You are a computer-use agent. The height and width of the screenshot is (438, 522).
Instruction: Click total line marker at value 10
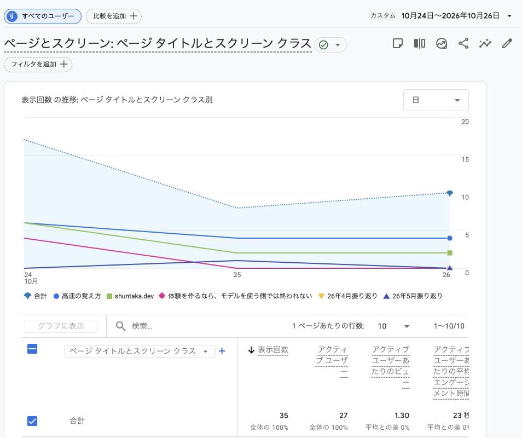pos(450,193)
